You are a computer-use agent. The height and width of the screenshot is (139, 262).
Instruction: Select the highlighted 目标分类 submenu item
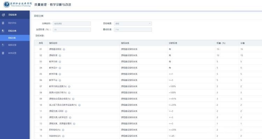pyautogui.click(x=15, y=38)
